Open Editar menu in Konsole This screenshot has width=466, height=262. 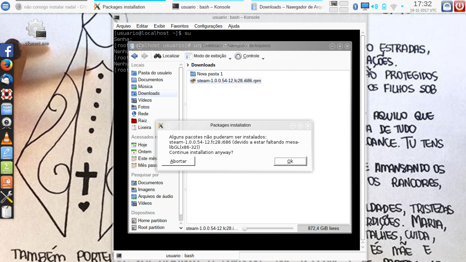pos(142,26)
